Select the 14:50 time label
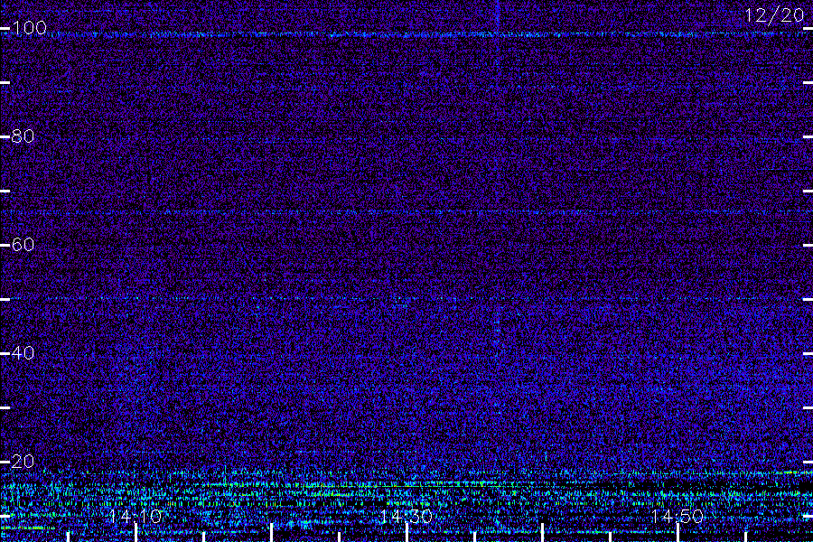 [x=677, y=517]
